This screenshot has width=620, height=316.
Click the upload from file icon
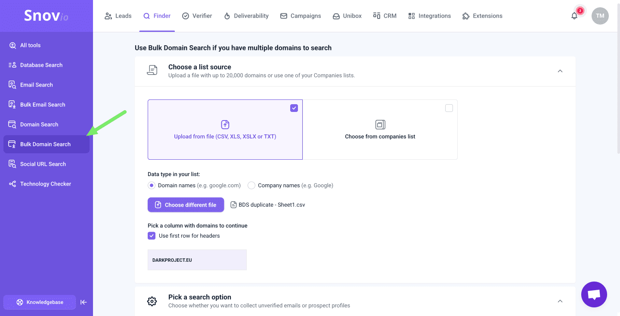coord(225,124)
